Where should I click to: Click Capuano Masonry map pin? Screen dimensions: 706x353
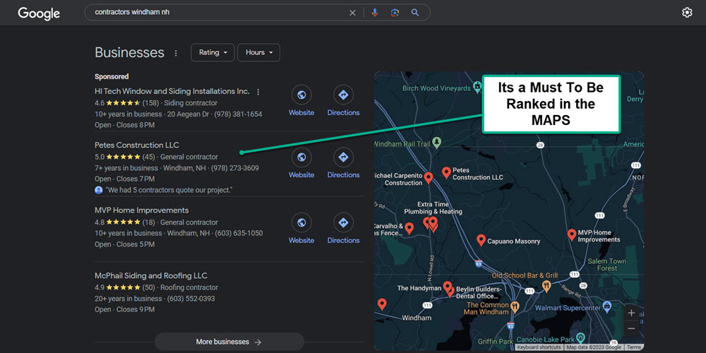coord(481,240)
